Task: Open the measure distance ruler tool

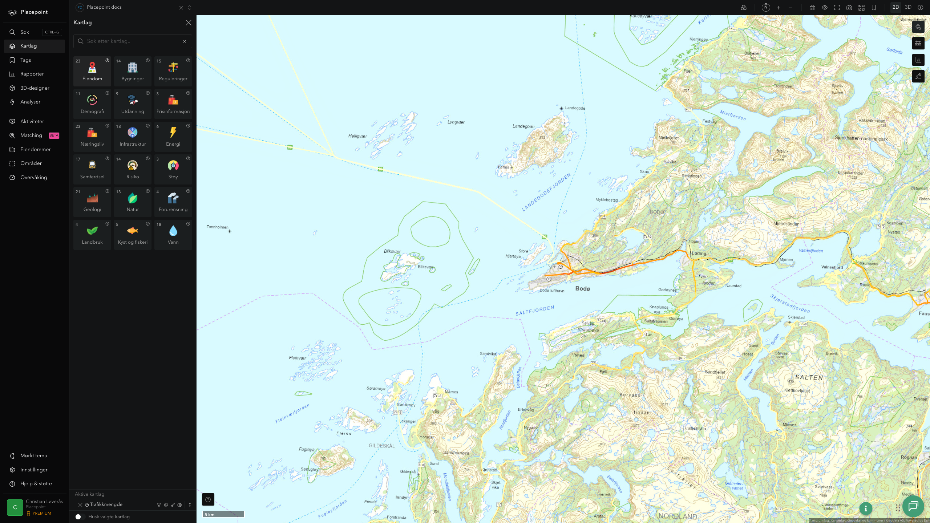Action: (x=918, y=44)
